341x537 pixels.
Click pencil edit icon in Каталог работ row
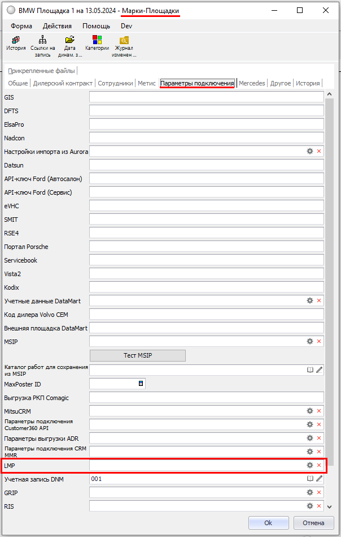(319, 370)
